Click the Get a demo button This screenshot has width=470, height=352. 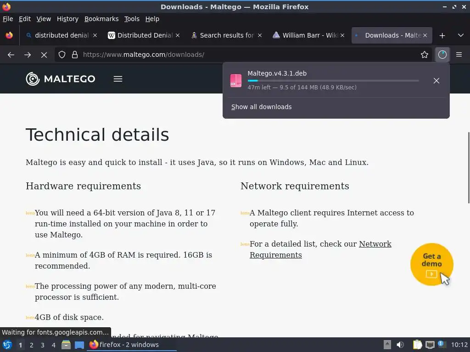431,264
